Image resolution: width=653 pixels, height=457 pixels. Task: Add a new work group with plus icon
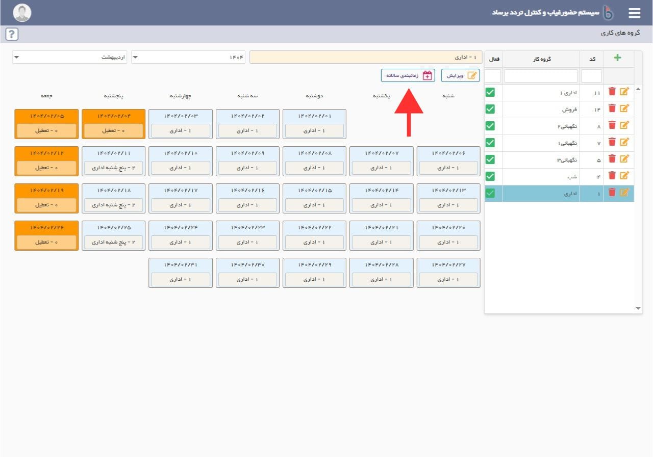pos(617,58)
